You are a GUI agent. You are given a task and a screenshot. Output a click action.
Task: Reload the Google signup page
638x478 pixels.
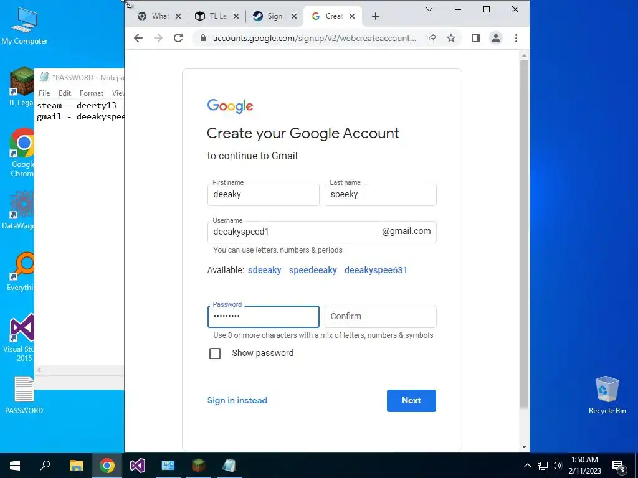[178, 38]
